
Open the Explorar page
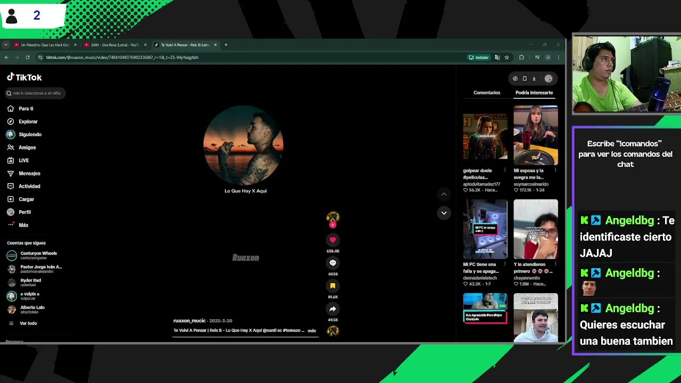(22, 121)
